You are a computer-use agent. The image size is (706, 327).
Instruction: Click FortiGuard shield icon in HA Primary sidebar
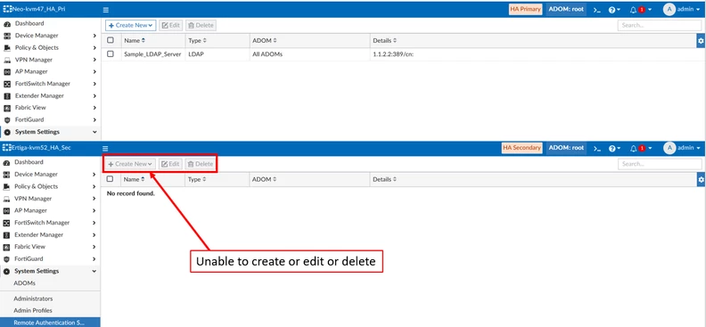[7, 120]
